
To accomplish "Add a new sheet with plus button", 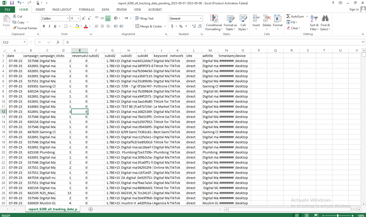I will point(91,209).
